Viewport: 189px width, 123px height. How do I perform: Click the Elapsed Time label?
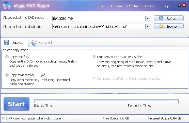43,106
